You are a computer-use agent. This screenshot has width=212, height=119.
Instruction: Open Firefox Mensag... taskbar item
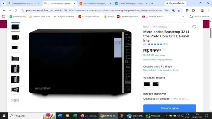coord(88,116)
